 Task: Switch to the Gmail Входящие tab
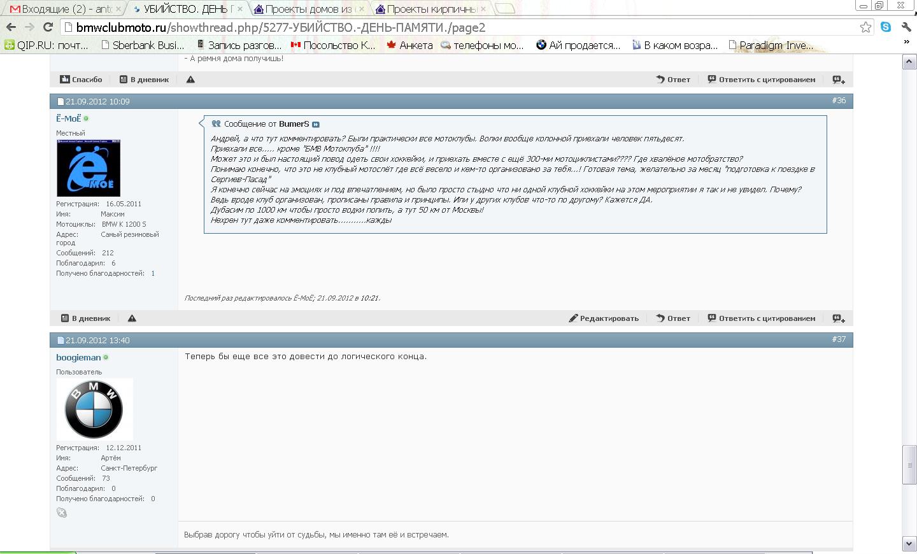(60, 9)
